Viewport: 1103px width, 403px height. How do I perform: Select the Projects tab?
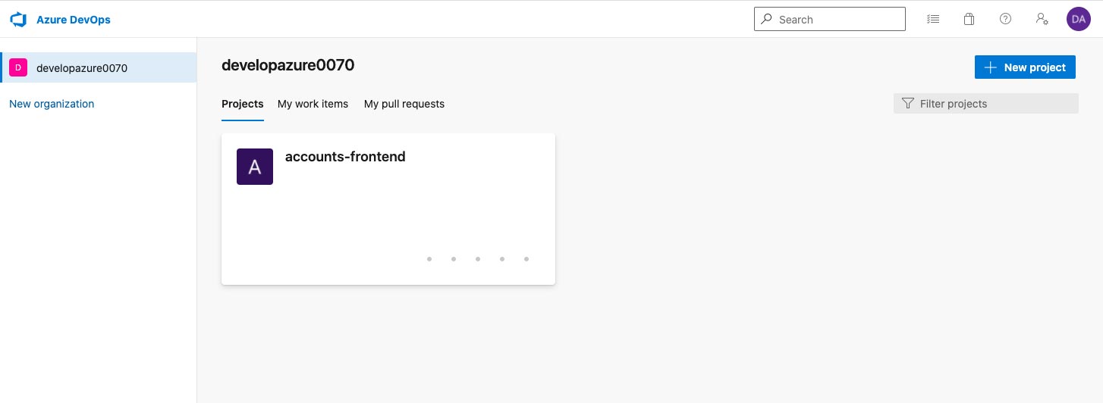tap(243, 104)
